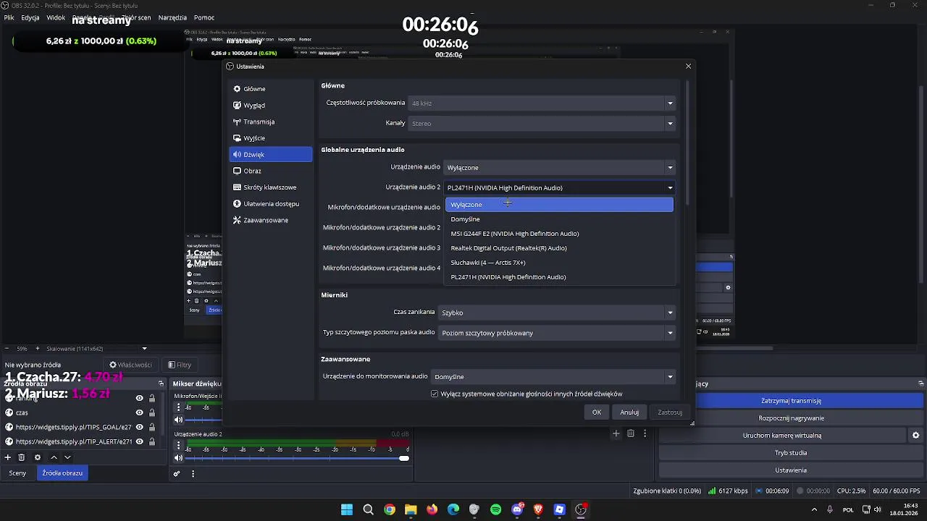Add a scene transition with plus icon
The width and height of the screenshot is (927, 521).
pyautogui.click(x=616, y=433)
